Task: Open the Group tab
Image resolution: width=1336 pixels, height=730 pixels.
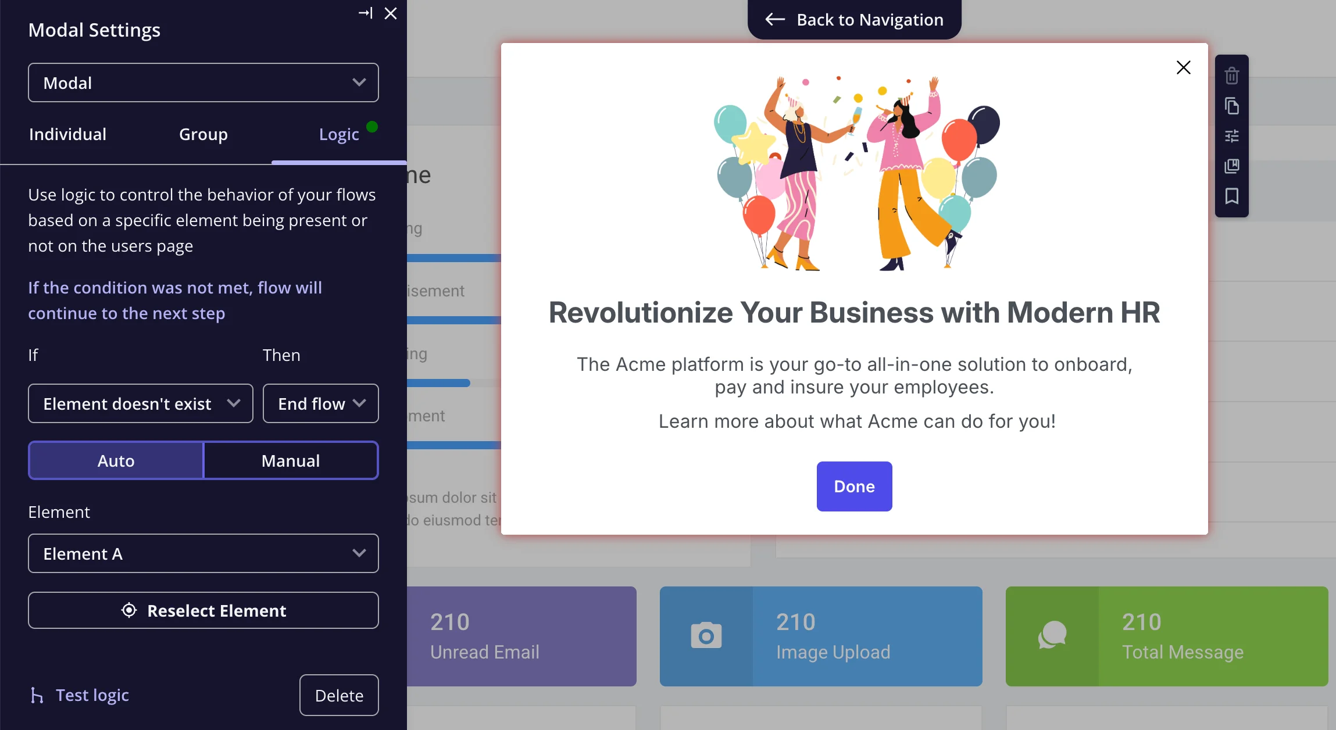Action: pyautogui.click(x=203, y=134)
